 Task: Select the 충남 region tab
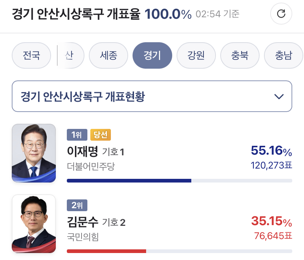tap(283, 56)
